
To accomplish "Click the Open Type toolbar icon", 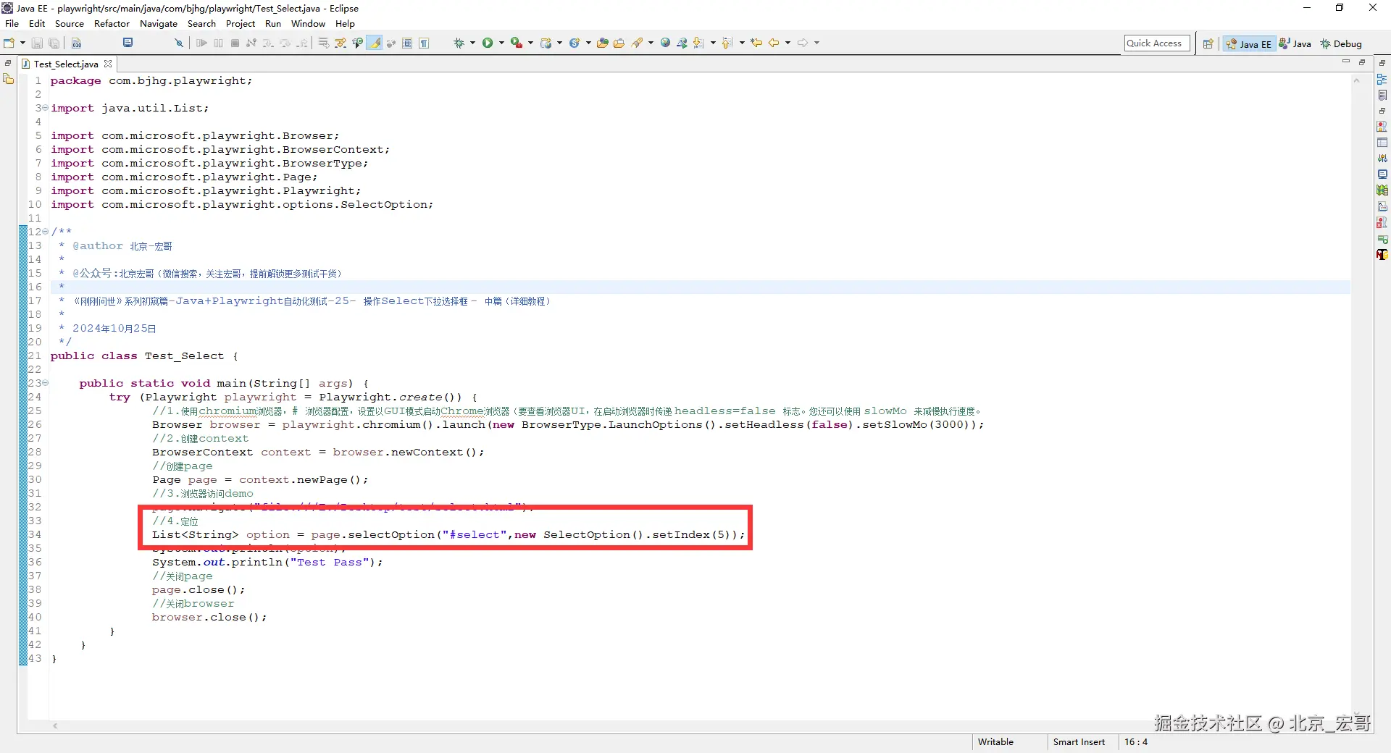I will click(x=602, y=43).
